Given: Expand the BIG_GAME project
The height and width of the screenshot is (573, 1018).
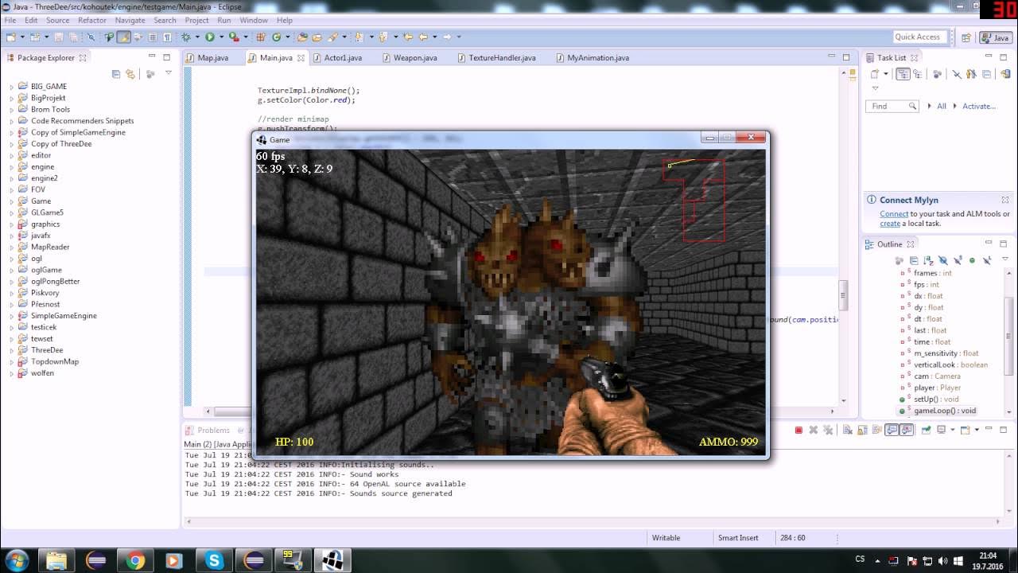Looking at the screenshot, I should (x=11, y=87).
